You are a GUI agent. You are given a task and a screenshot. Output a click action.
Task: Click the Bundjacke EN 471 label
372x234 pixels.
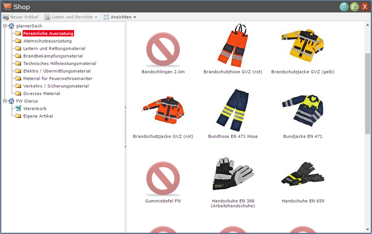(303, 136)
